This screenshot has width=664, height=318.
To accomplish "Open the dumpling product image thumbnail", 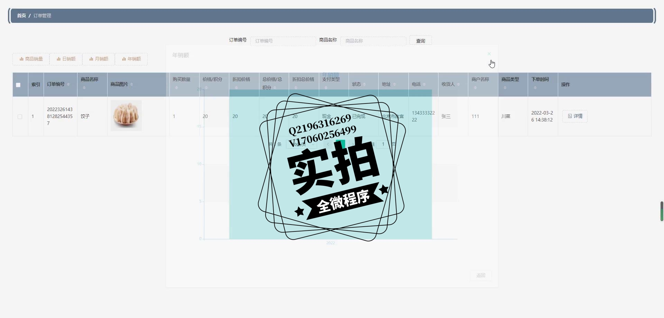I will (126, 116).
